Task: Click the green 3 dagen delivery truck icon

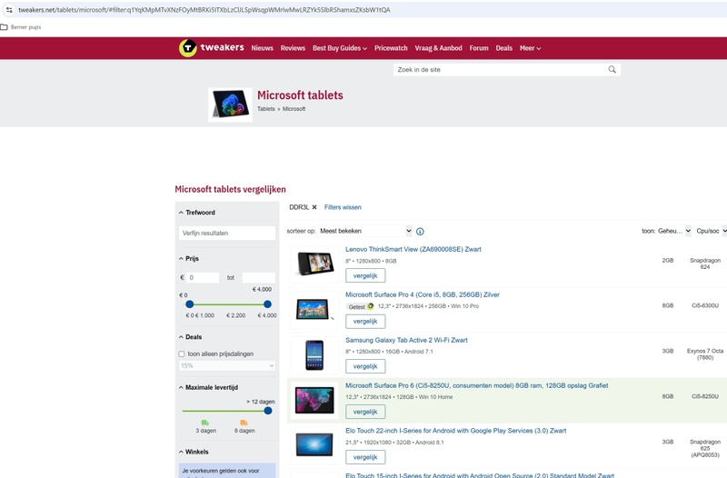Action: tap(205, 423)
